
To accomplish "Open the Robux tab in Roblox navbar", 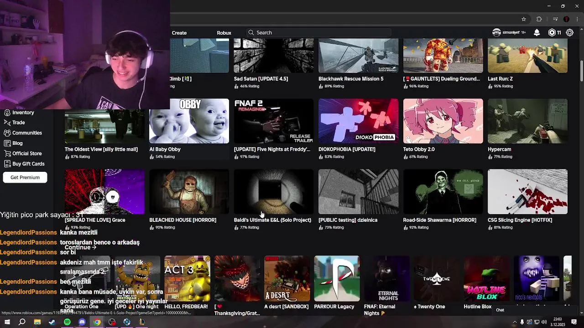I will pyautogui.click(x=224, y=33).
